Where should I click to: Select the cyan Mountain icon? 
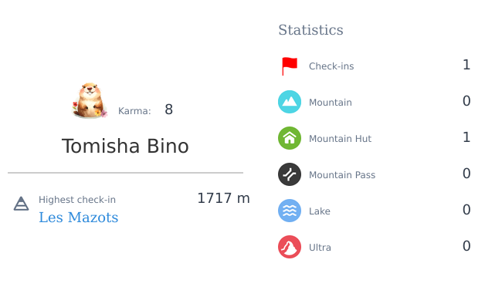(x=290, y=102)
